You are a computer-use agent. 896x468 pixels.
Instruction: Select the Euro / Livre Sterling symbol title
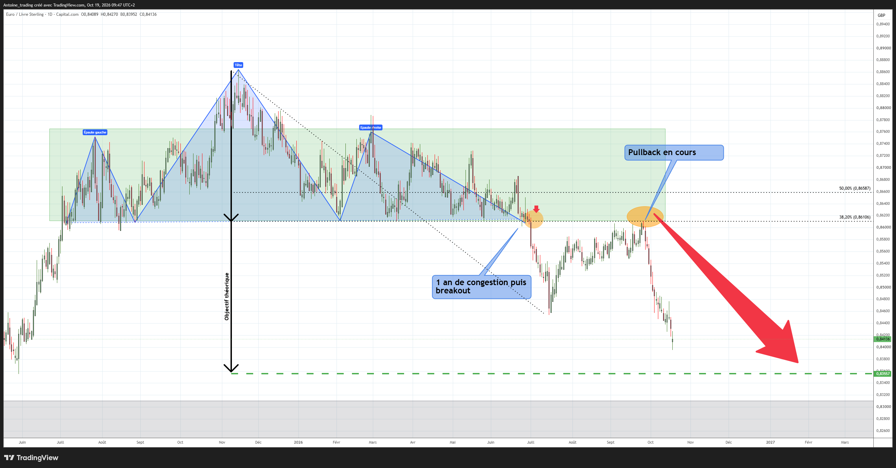click(x=25, y=14)
